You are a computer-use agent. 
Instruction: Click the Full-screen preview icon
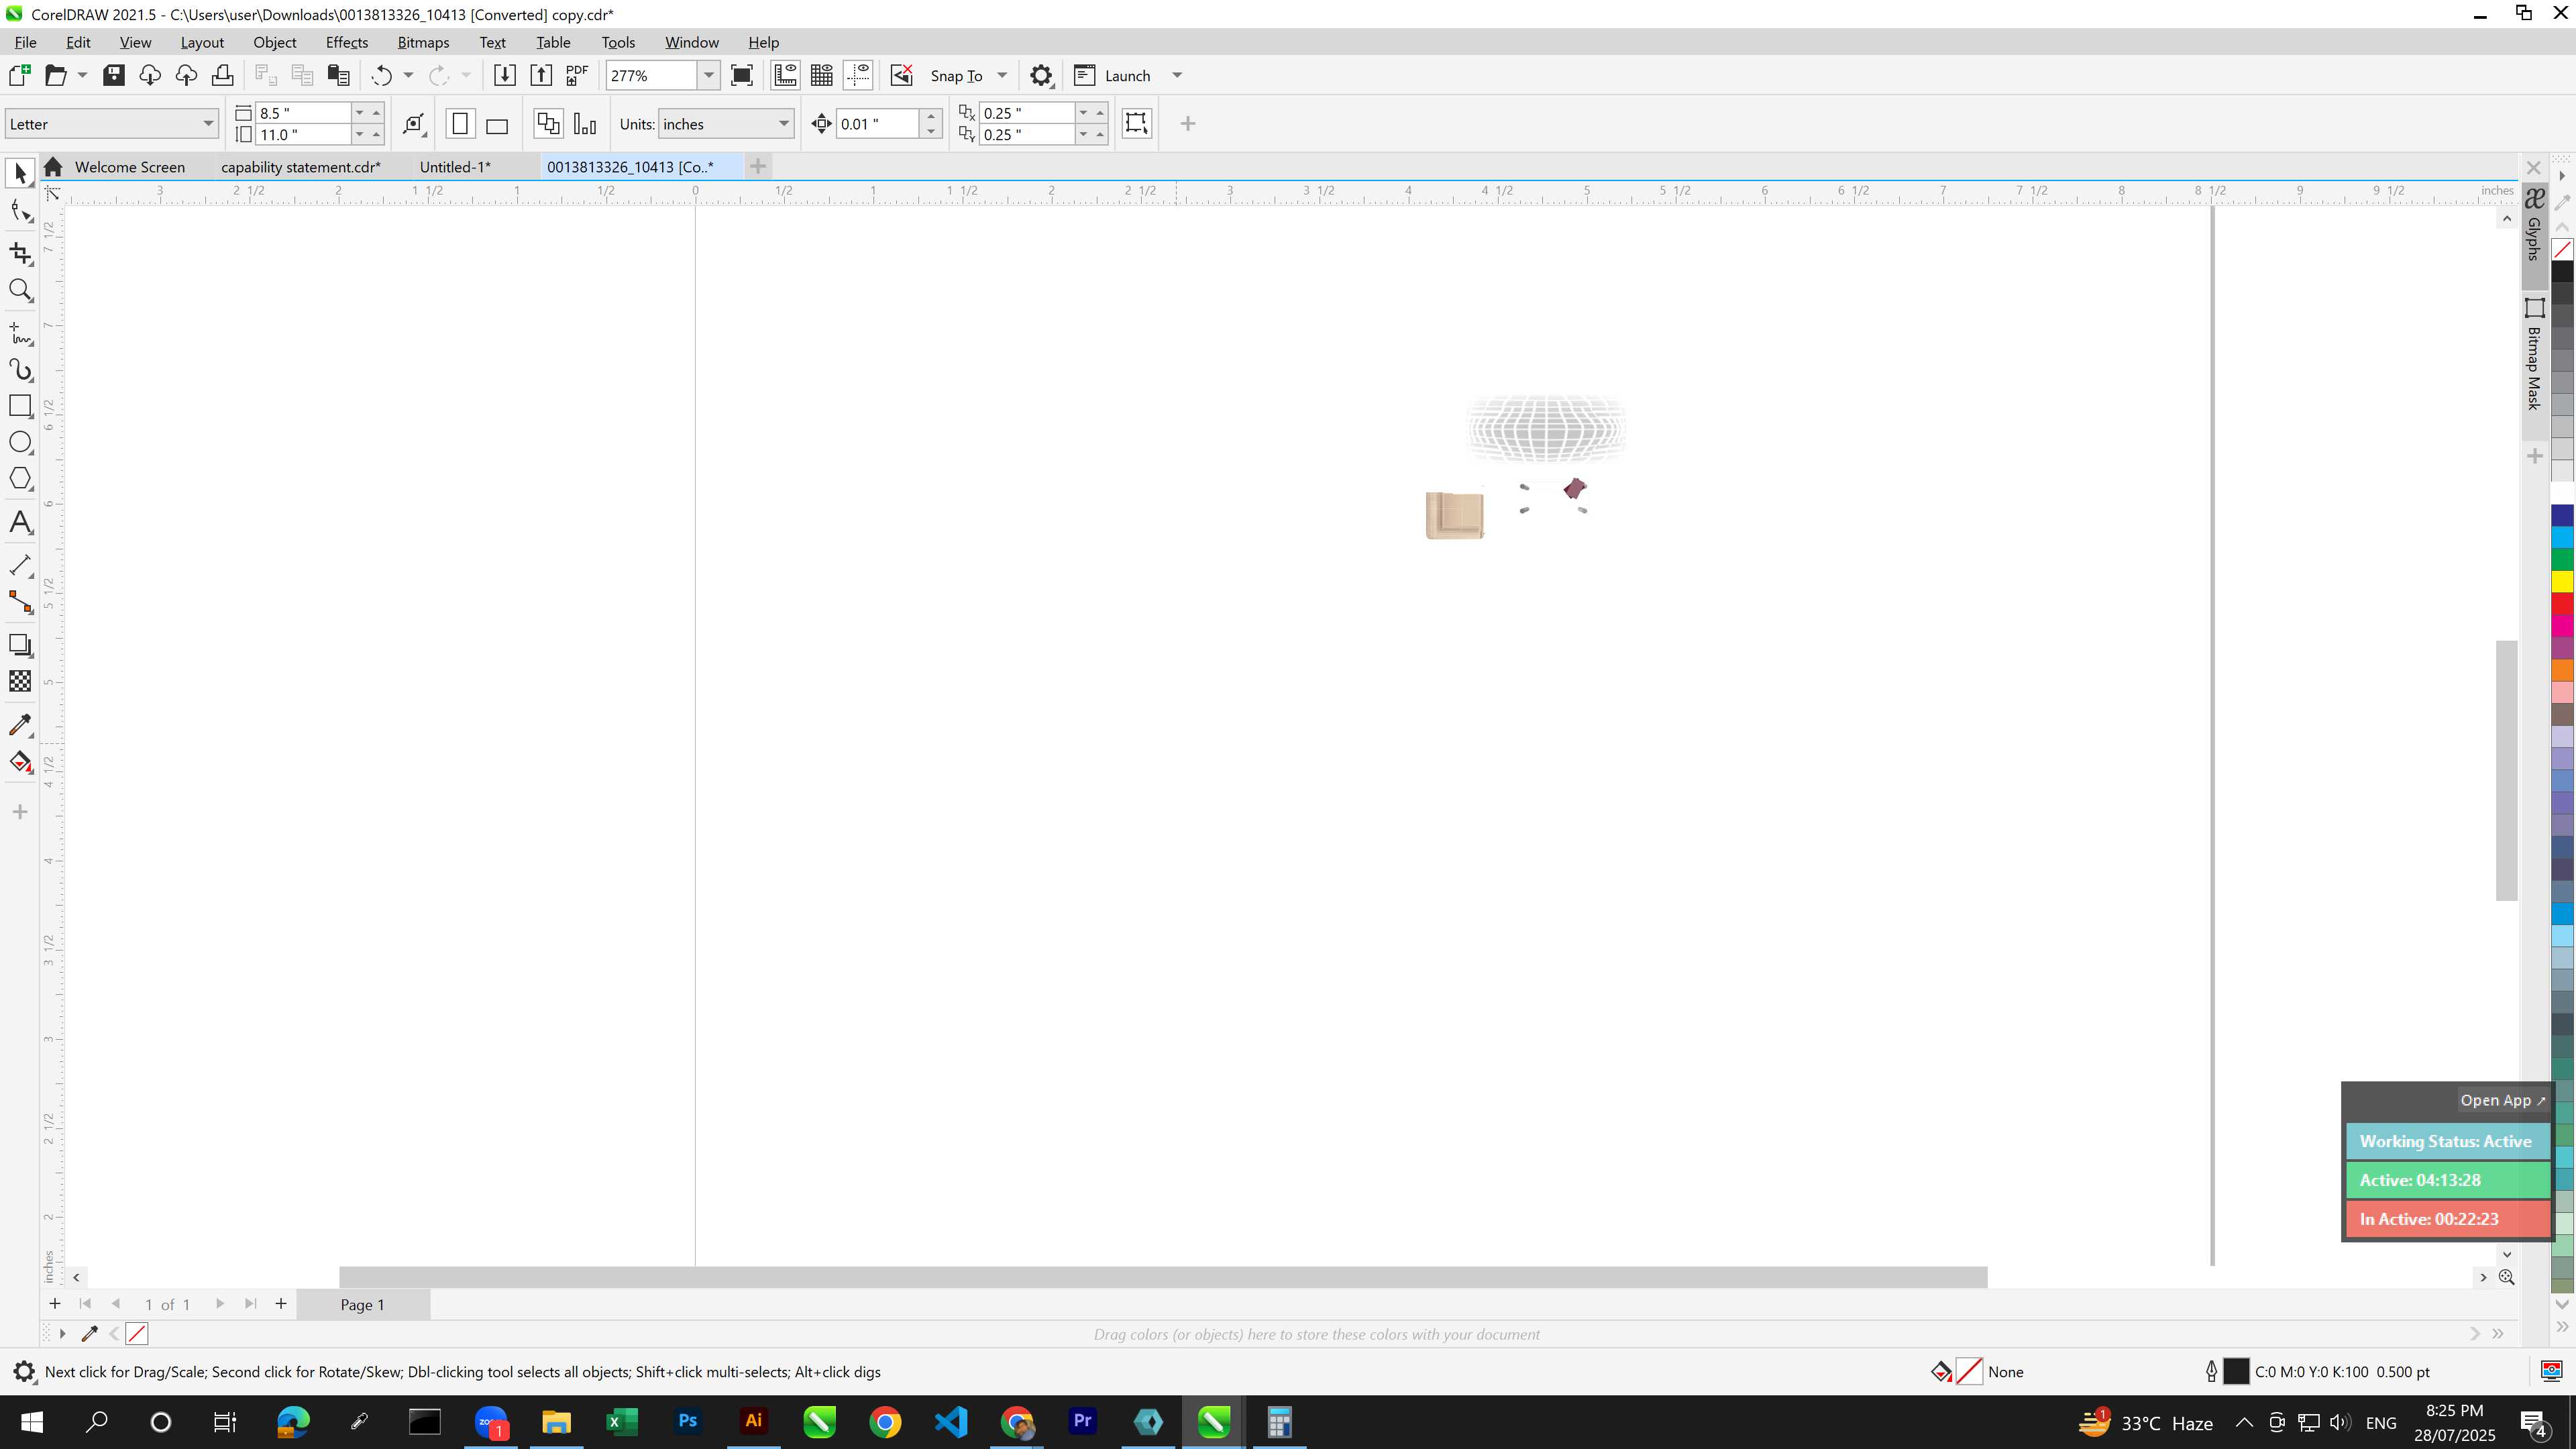(742, 75)
